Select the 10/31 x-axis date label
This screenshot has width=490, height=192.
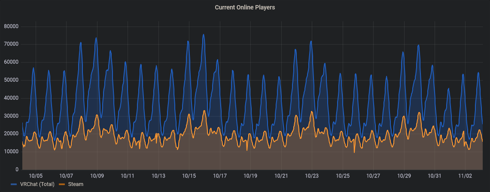pyautogui.click(x=435, y=176)
